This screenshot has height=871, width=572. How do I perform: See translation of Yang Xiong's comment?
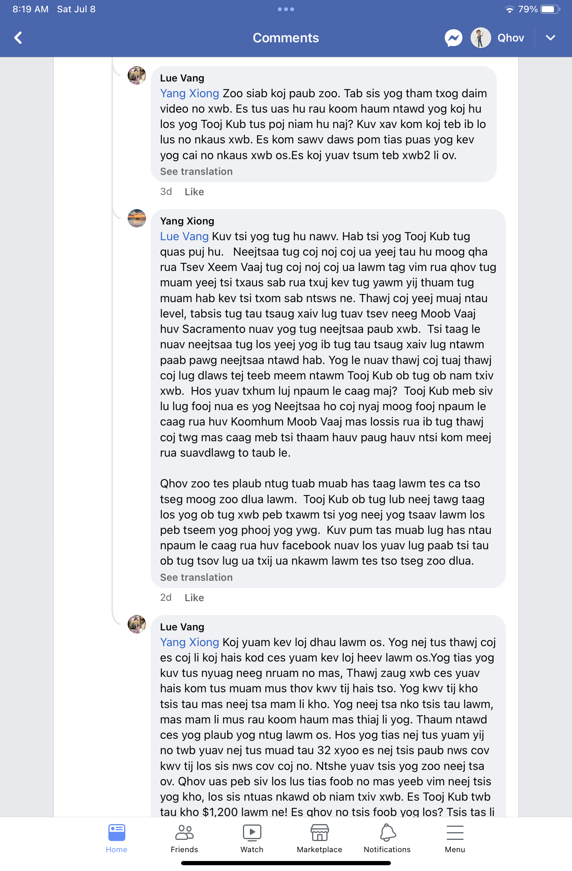196,577
